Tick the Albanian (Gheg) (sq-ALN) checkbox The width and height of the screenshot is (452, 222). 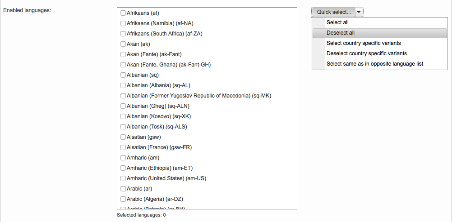point(123,106)
